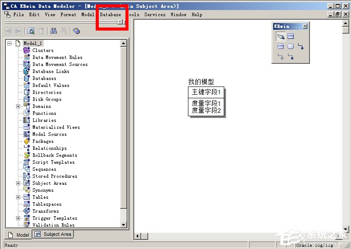Click the ERwin document icon left of File
The height and width of the screenshot is (249, 351).
coord(7,14)
